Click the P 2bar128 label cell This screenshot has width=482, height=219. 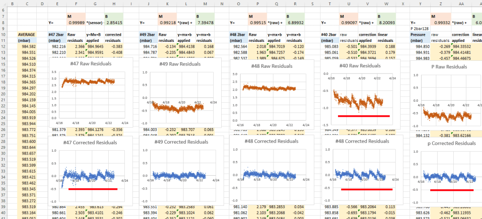pyautogui.click(x=420, y=29)
